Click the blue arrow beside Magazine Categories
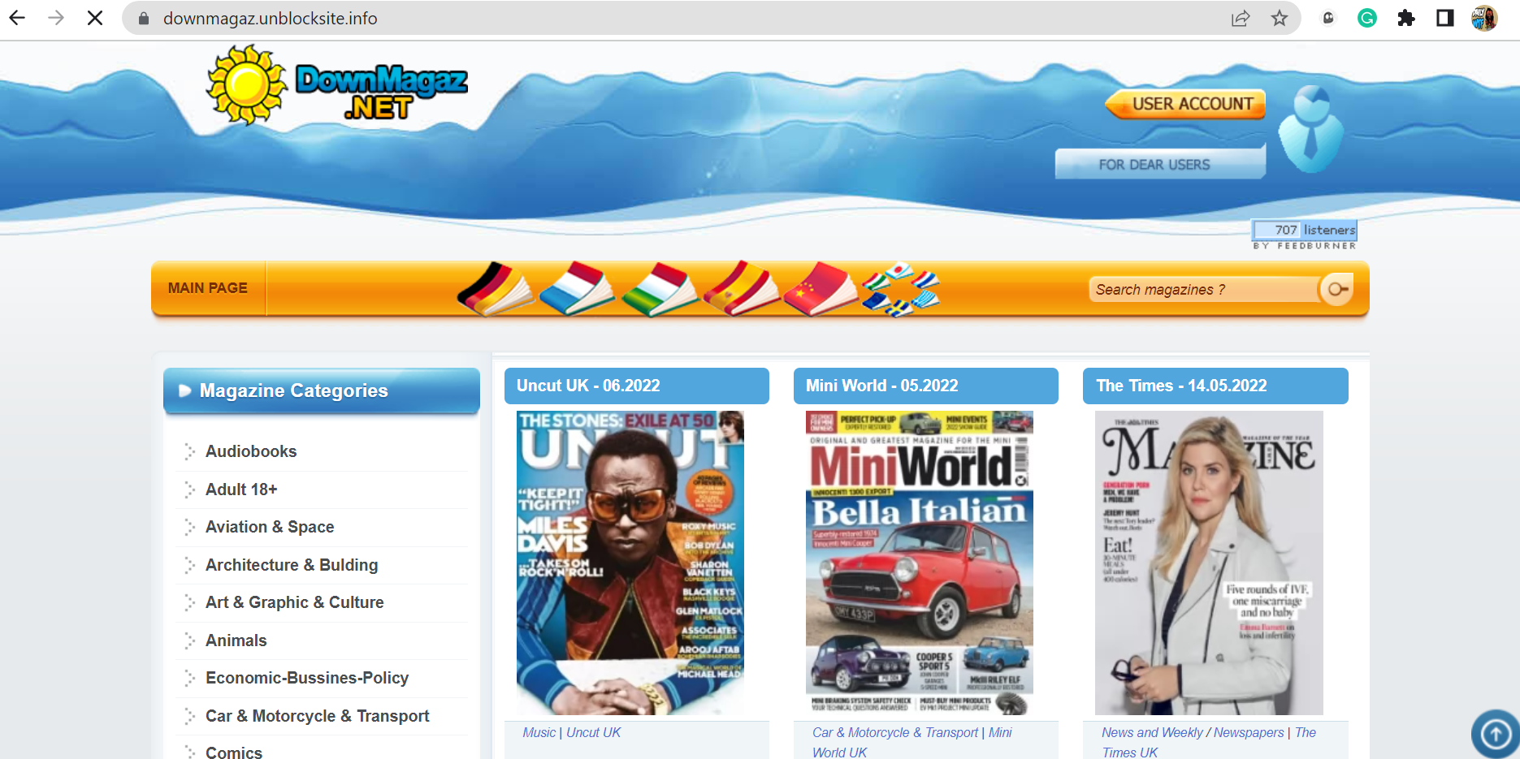Image resolution: width=1520 pixels, height=759 pixels. click(x=185, y=390)
